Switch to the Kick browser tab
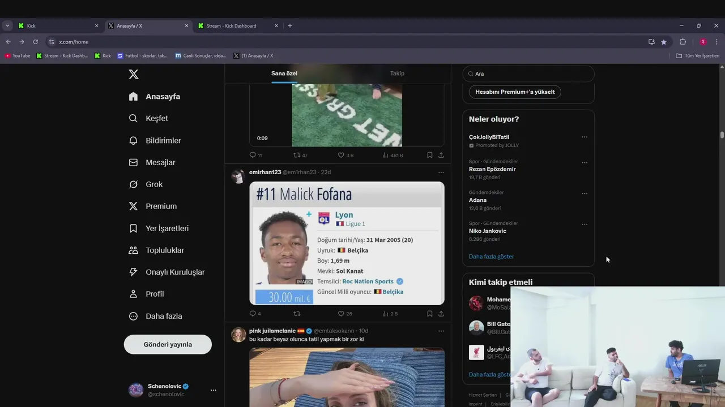Viewport: 725px width, 407px height. (x=59, y=25)
